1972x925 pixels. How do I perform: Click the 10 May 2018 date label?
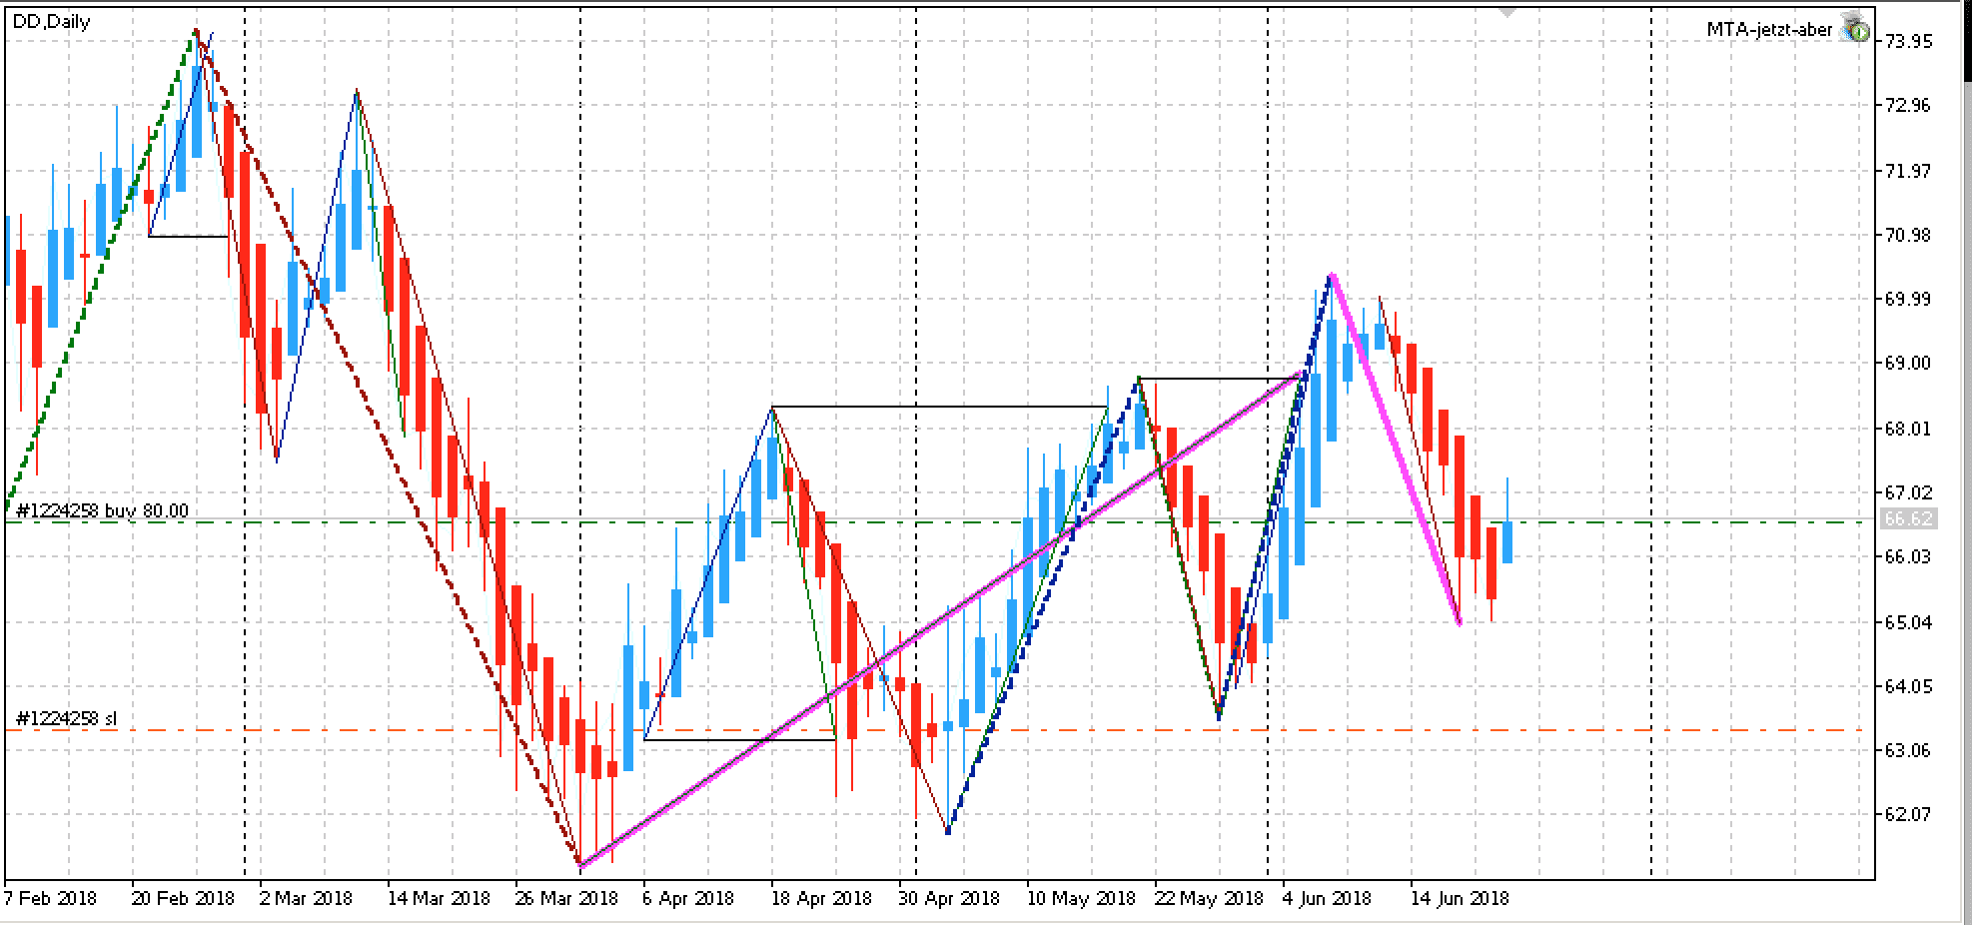click(x=1081, y=898)
